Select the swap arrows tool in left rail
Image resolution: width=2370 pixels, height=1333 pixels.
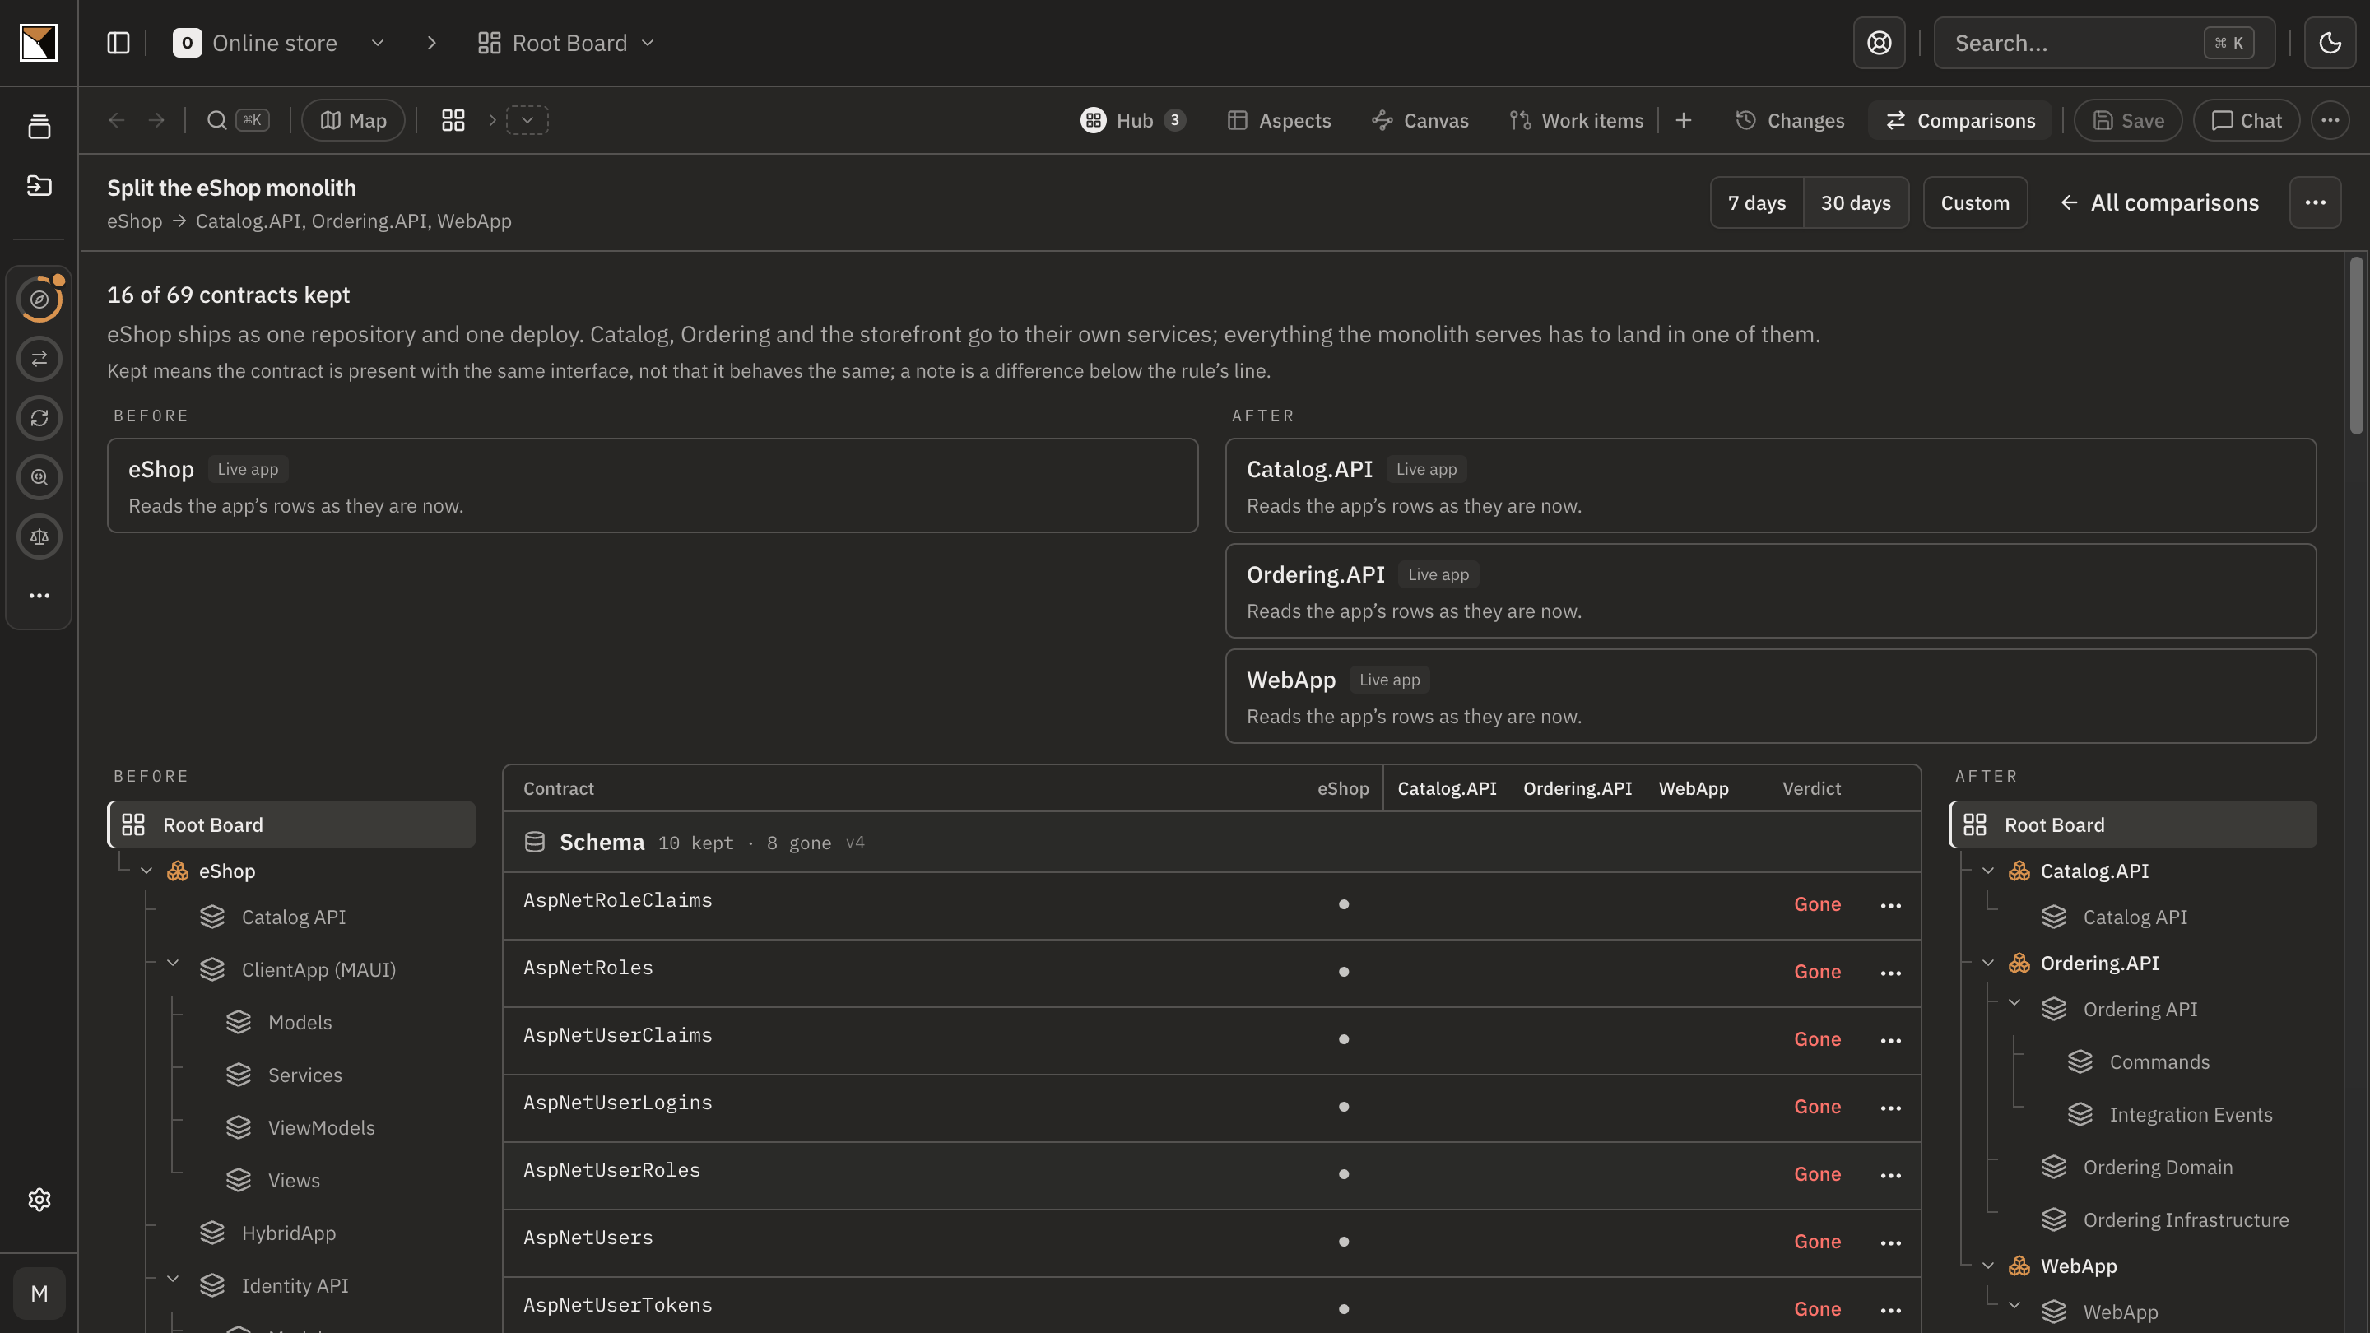pos(39,359)
